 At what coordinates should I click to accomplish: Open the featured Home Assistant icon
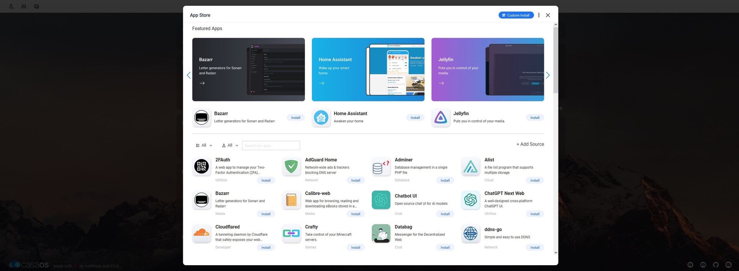coord(321,118)
